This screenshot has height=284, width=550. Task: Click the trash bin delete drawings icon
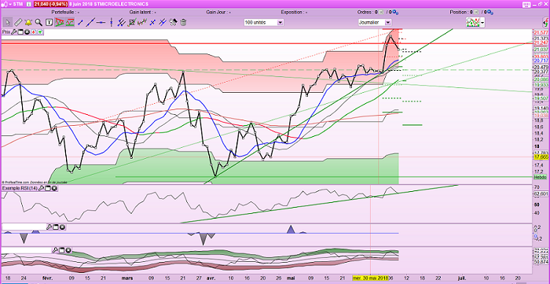pyautogui.click(x=183, y=23)
